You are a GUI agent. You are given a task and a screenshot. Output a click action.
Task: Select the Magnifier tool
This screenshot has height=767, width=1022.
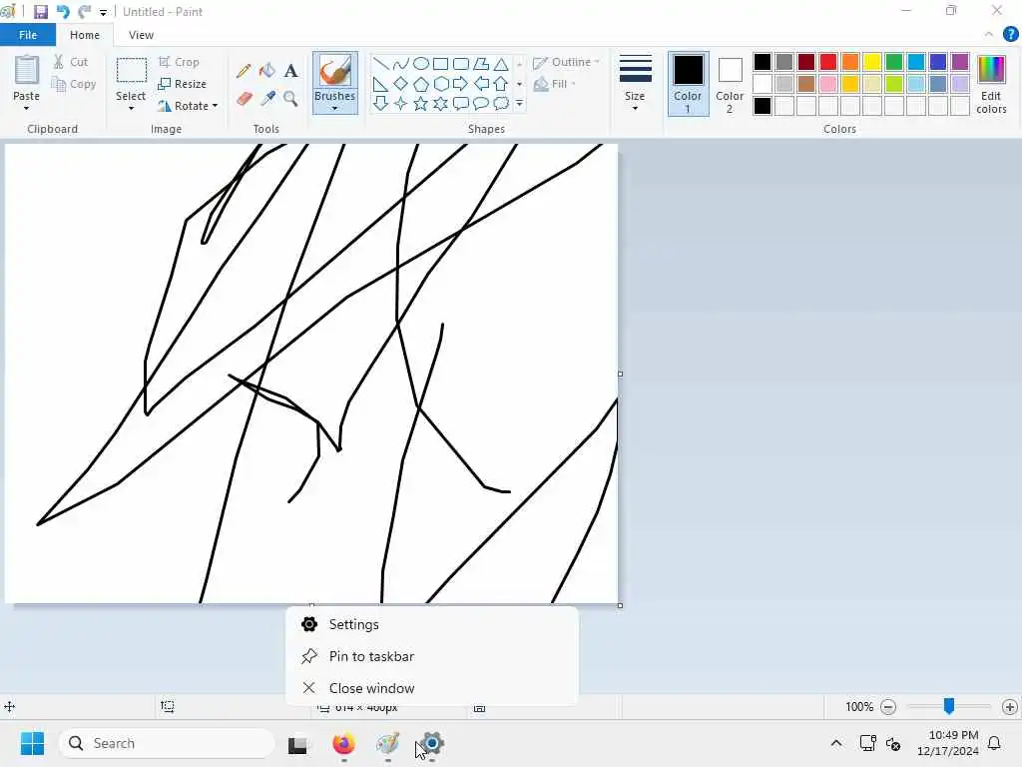[290, 99]
